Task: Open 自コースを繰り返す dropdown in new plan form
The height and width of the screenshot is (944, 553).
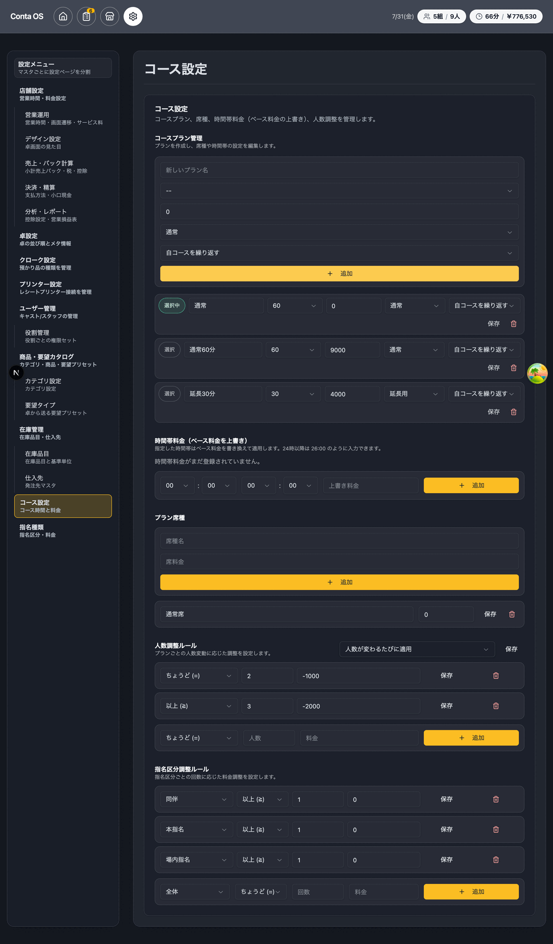Action: 340,253
